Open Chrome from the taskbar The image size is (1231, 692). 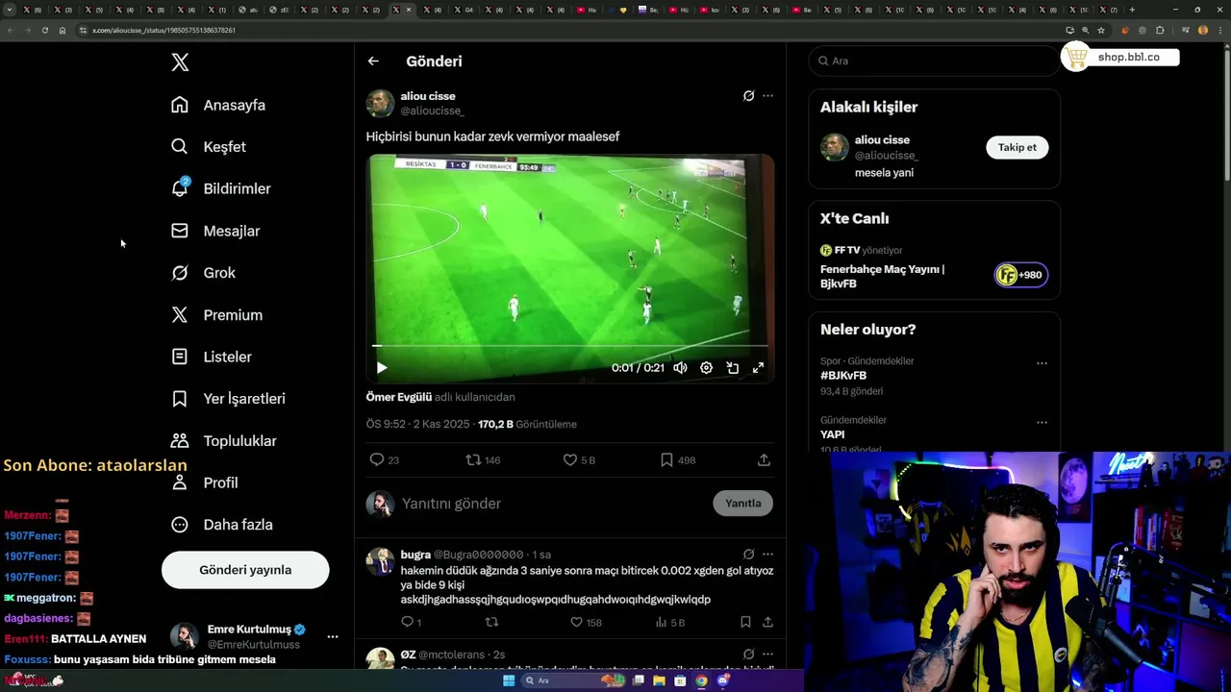tap(701, 680)
